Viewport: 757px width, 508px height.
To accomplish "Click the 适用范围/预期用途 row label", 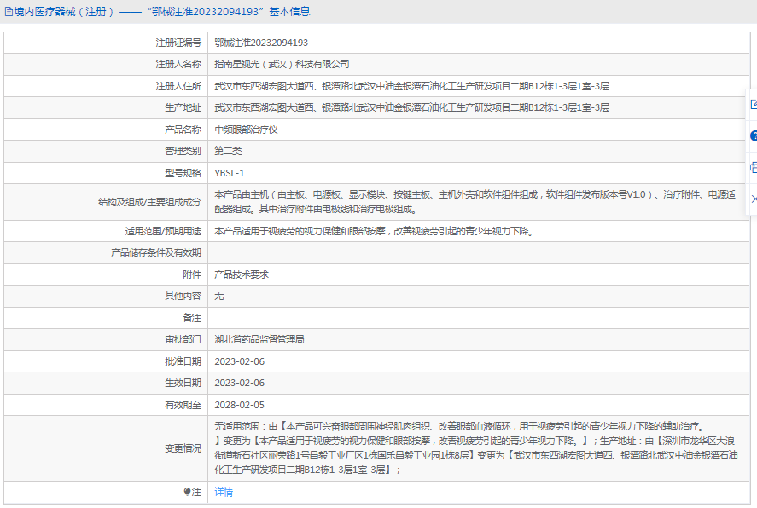I will (x=163, y=231).
